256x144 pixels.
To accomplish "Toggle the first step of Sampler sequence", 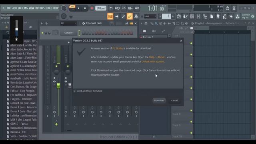I will [83, 33].
